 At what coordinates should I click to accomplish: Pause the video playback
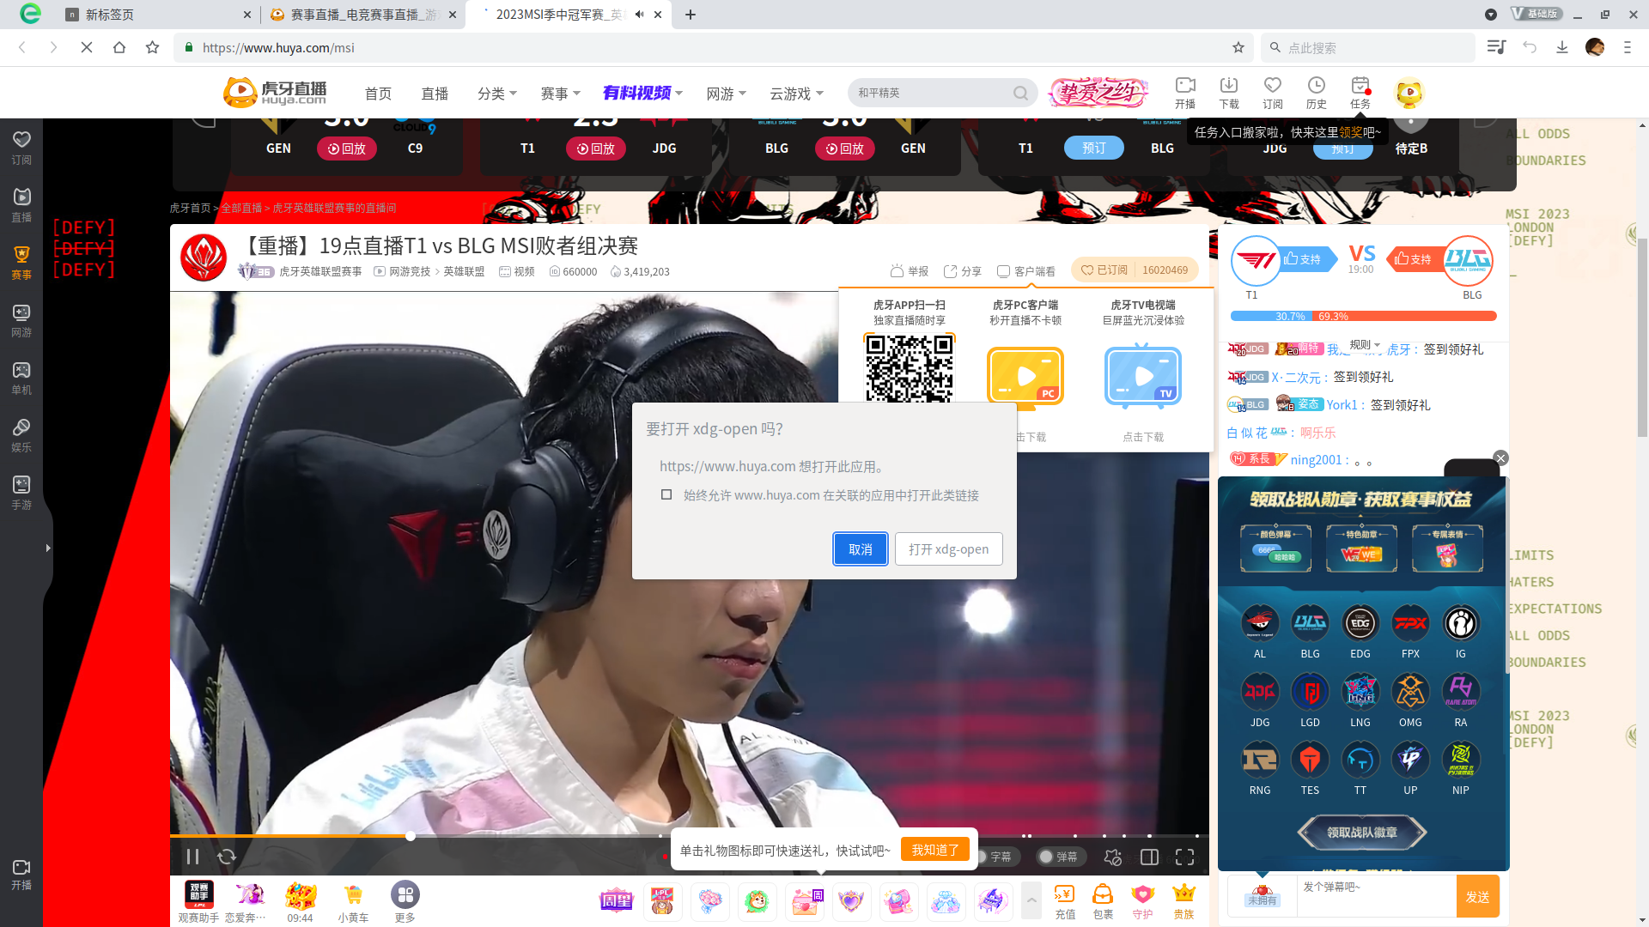coord(193,856)
